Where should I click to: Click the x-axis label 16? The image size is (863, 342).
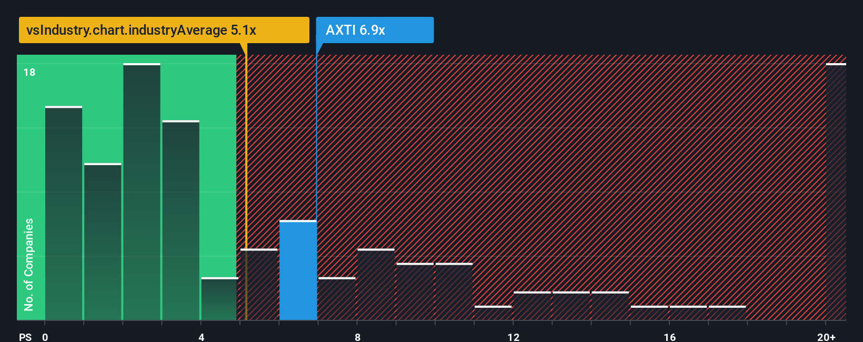[x=669, y=337]
